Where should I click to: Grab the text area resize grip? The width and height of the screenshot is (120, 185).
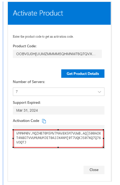tap(103, 147)
